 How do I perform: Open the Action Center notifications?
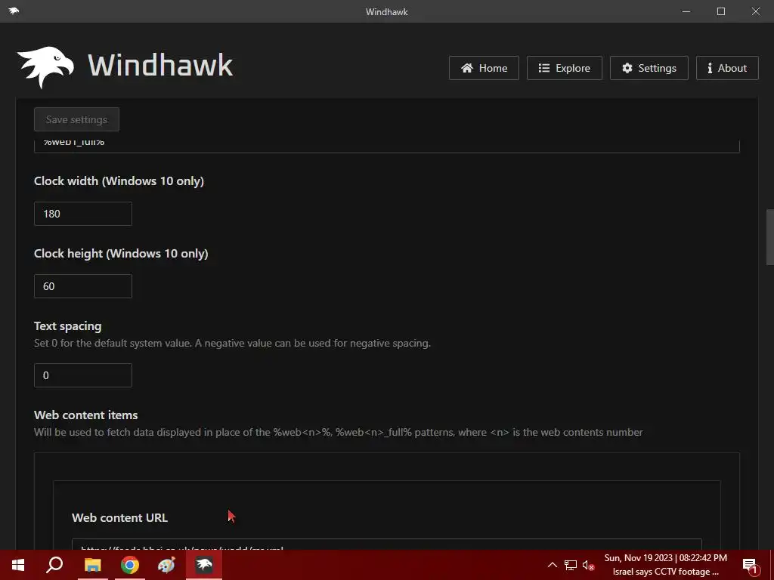(751, 565)
